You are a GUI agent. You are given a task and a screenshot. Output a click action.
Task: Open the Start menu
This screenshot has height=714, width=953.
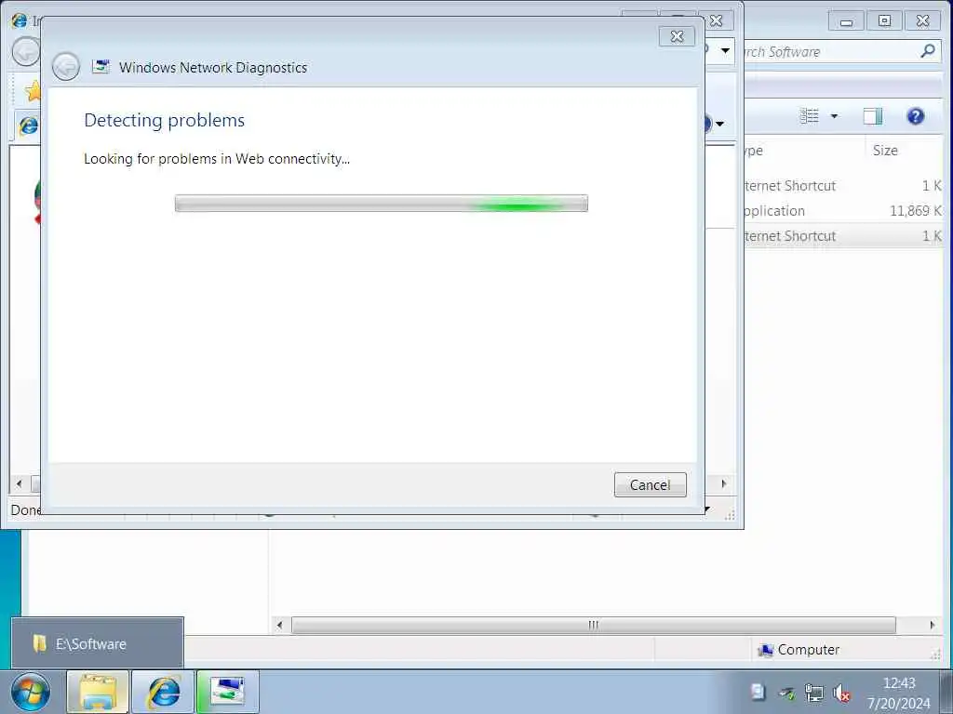tap(31, 693)
